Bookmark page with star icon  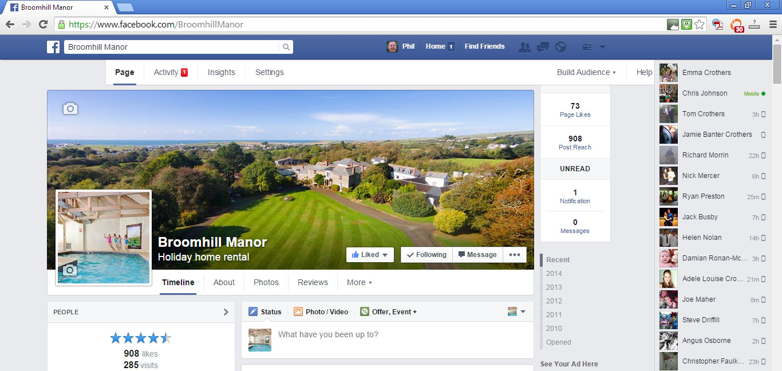click(699, 25)
